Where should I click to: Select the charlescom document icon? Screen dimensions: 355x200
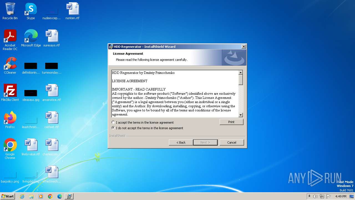coord(52,147)
